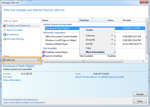The height and width of the screenshot is (107, 150).
Task: Open the Show add-ons dropdown
Action: pyautogui.click(x=21, y=60)
